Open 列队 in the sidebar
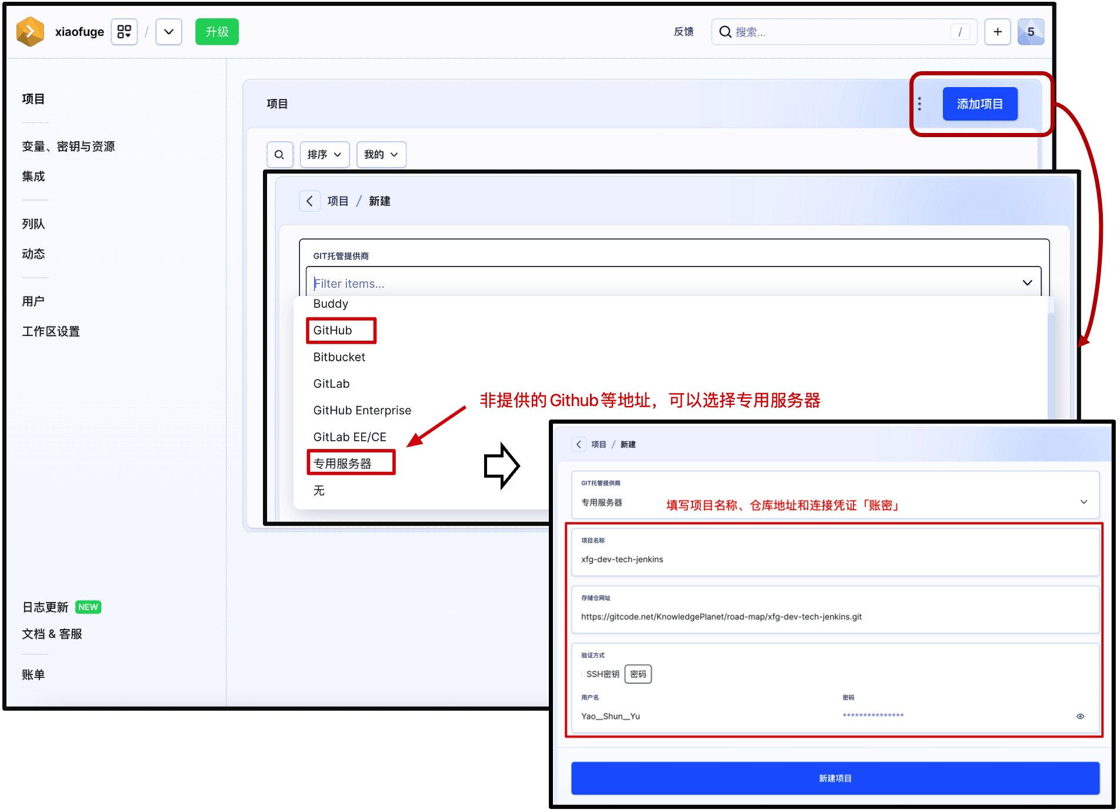Screen dimensions: 1120x812 34,224
